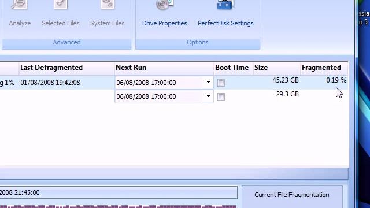Viewport: 370px width, 208px height.
Task: Sort by Last Defragmented column
Action: tap(66, 68)
